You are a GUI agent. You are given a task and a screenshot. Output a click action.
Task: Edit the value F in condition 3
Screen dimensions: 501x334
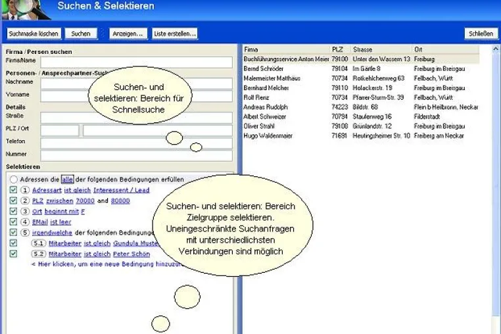click(83, 211)
